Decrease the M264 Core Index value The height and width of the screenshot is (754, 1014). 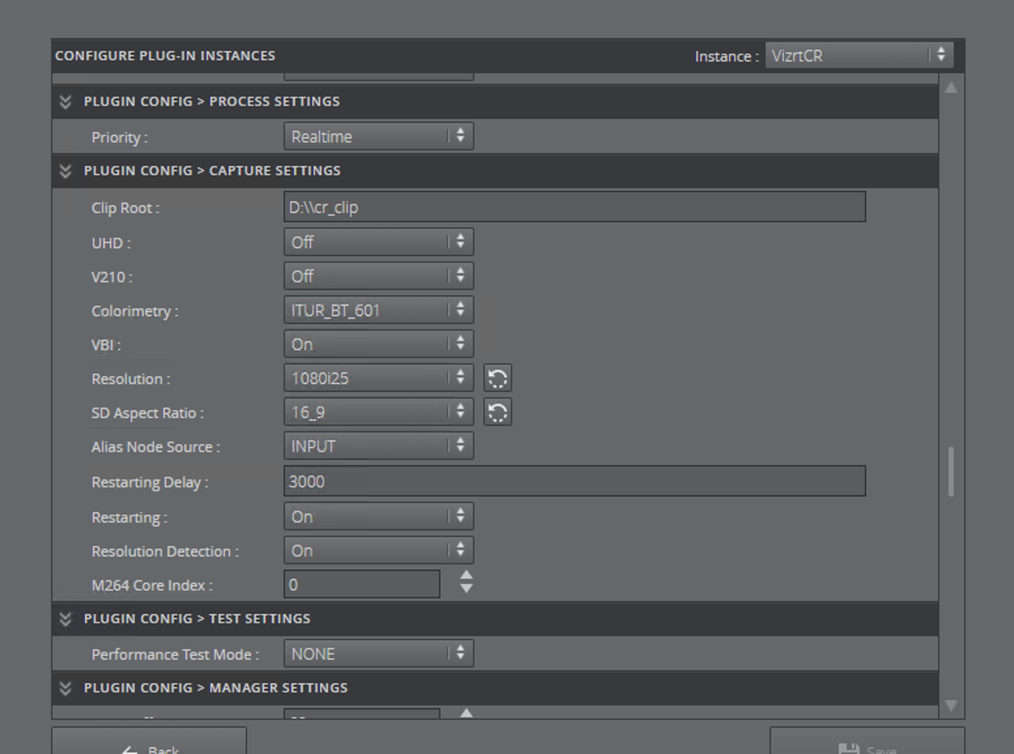tap(466, 589)
